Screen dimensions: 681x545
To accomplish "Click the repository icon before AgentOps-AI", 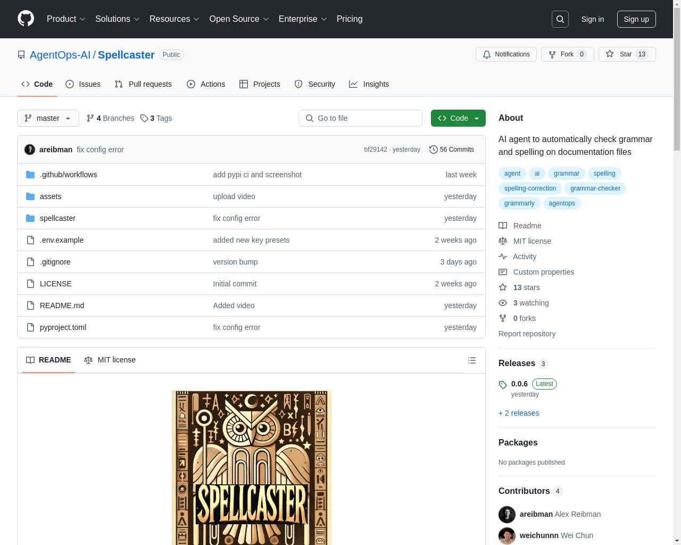I will (x=21, y=55).
